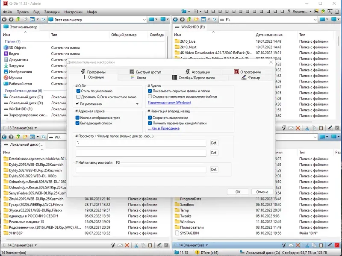342x256 pixels.
Task: Click the Отмена button
Action: [262, 192]
